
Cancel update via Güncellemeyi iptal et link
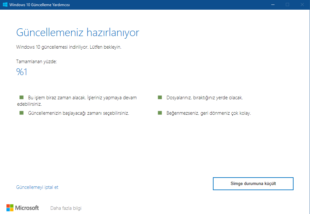(37, 187)
